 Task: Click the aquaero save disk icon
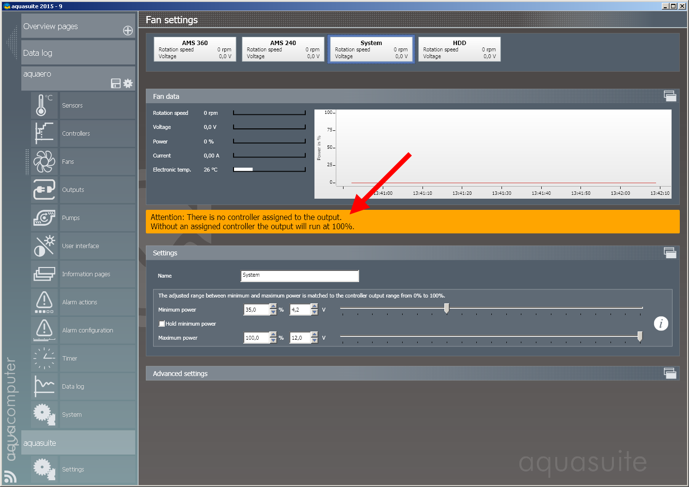click(x=116, y=83)
